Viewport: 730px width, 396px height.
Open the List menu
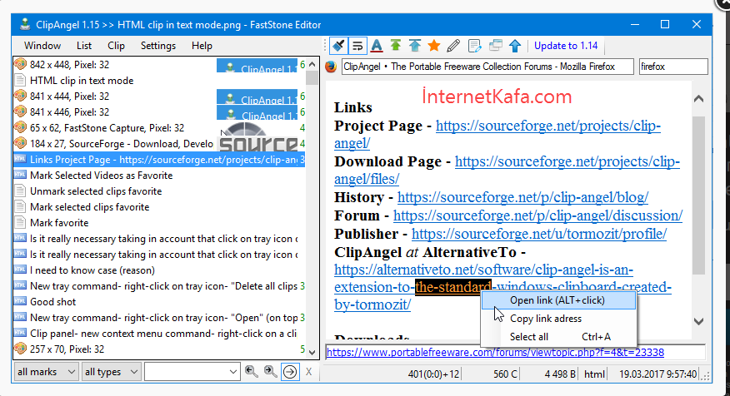click(84, 46)
